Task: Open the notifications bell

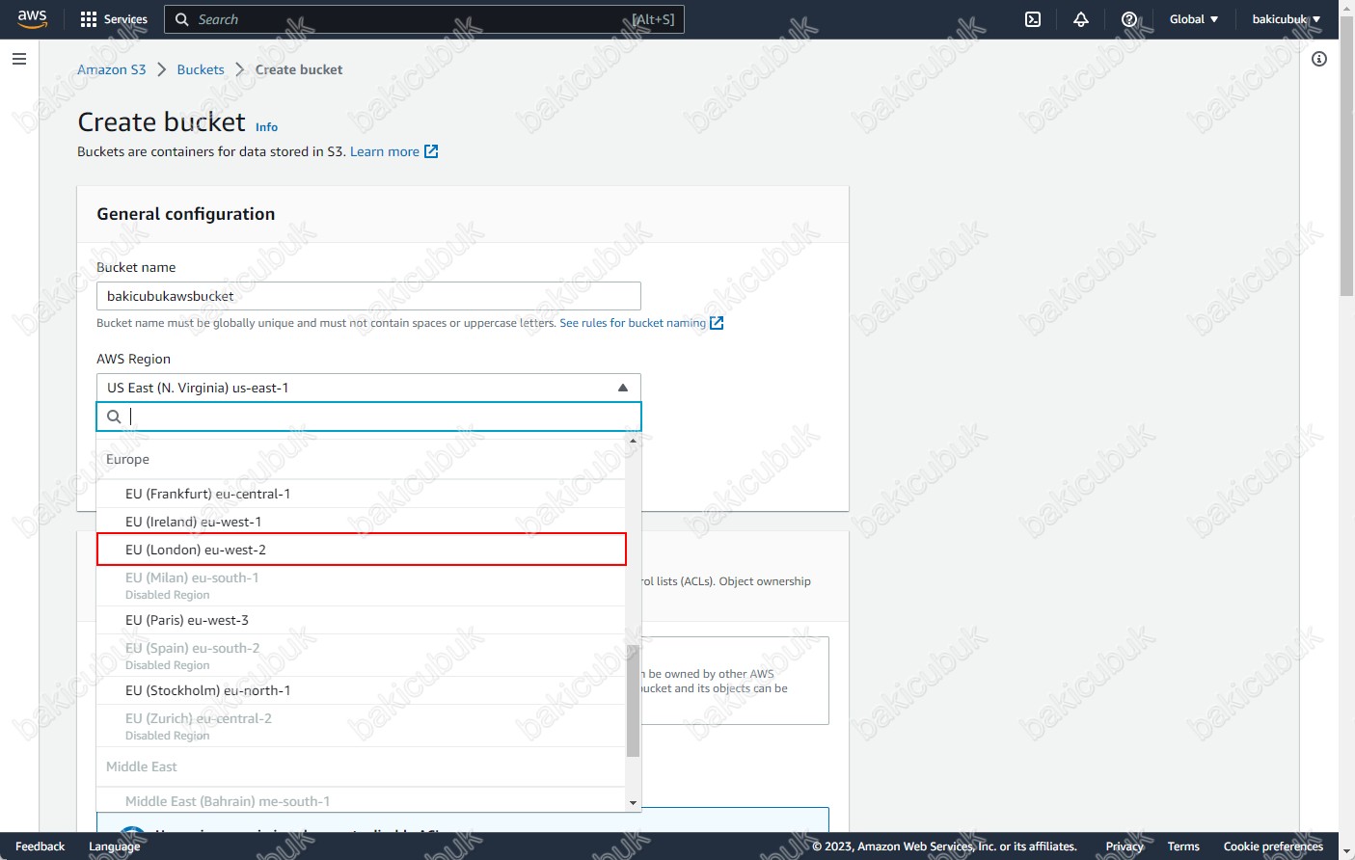Action: click(x=1081, y=19)
